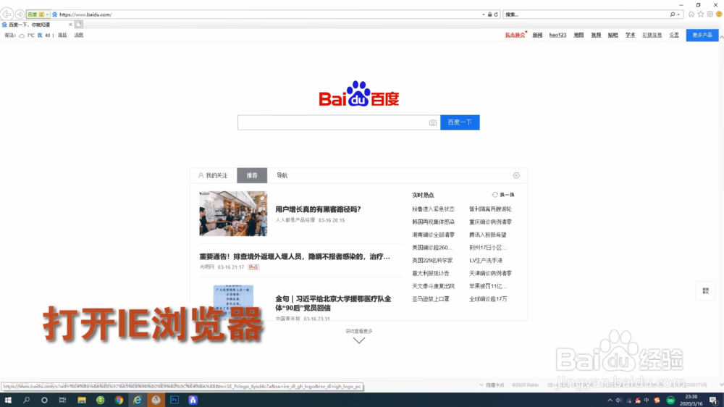Click the magnifier icon in IE search box
Viewport: 724px width, 407px height.
tap(673, 14)
